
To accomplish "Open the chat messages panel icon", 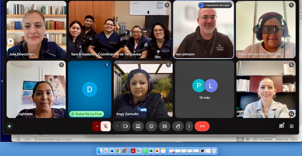I will pos(281,126).
